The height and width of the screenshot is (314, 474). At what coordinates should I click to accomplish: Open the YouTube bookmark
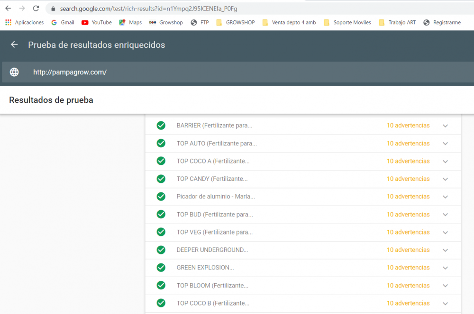(x=97, y=22)
